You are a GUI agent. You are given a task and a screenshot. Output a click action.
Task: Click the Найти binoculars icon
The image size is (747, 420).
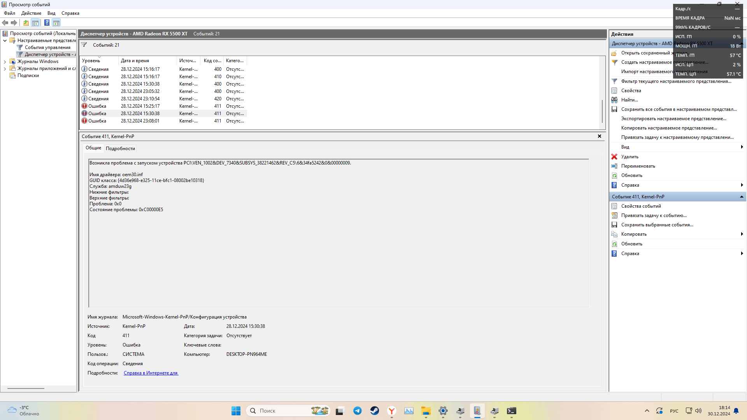pos(614,100)
